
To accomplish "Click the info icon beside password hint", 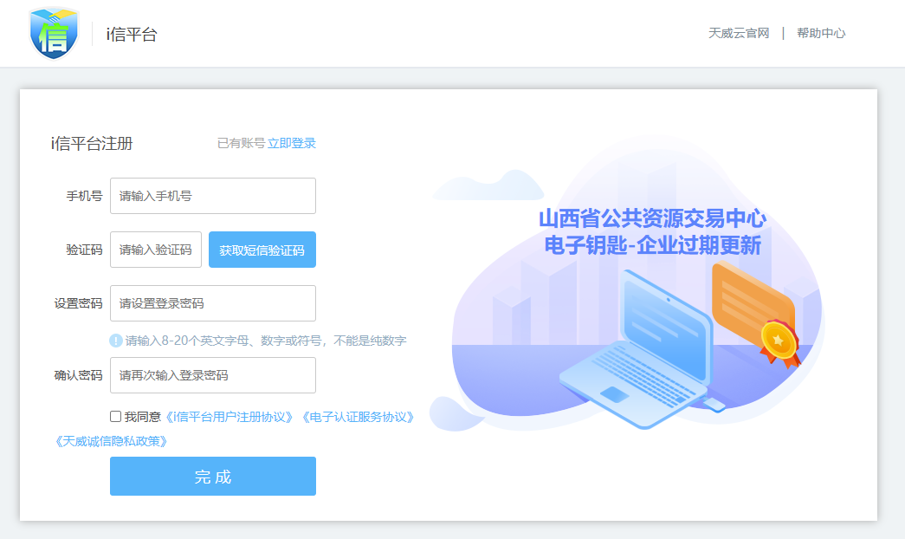I will tap(116, 341).
